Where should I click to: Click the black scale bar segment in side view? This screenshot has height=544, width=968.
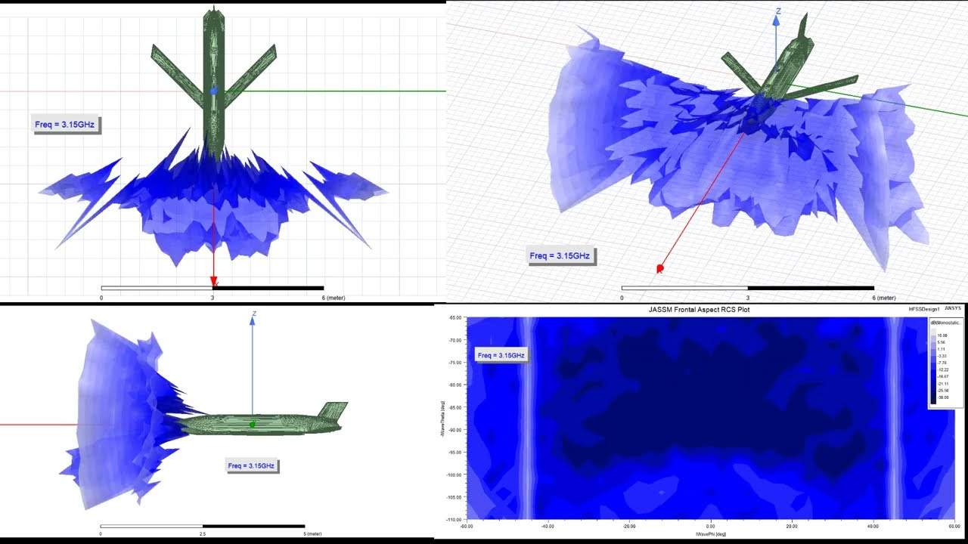(254, 526)
